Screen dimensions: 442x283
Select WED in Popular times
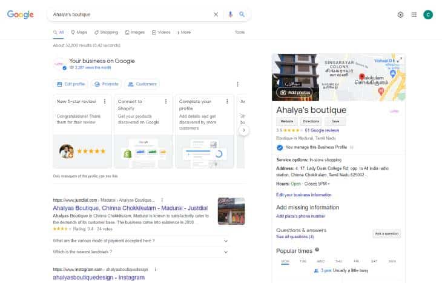click(x=321, y=261)
